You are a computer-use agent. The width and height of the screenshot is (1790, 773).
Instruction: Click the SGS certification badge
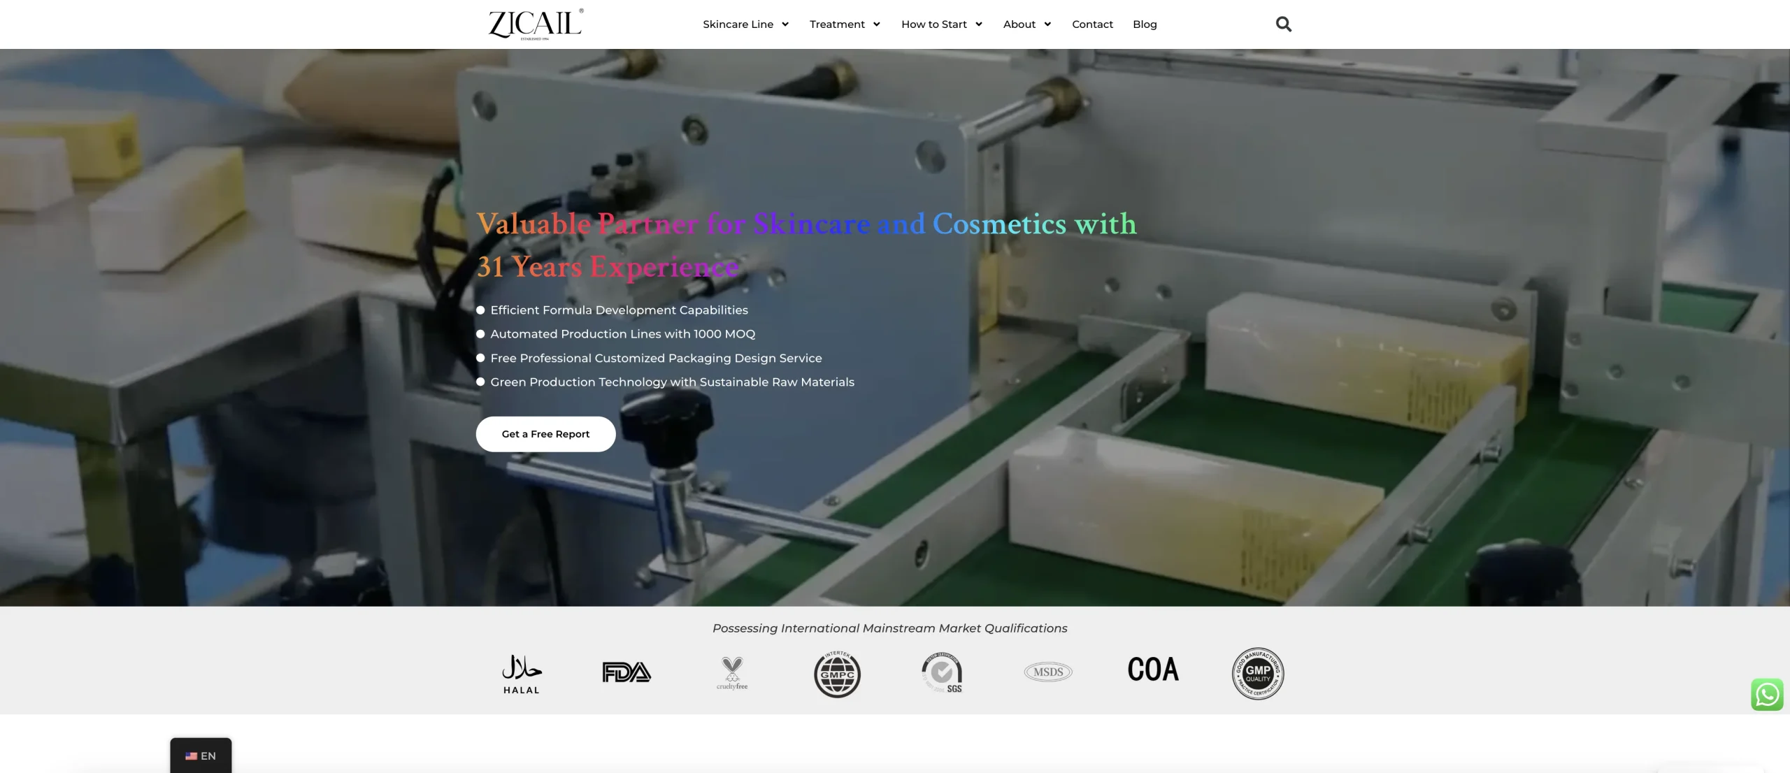(942, 672)
